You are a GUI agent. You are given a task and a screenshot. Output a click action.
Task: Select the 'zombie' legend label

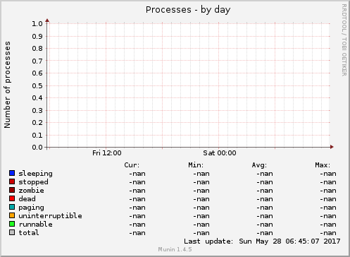31,191
